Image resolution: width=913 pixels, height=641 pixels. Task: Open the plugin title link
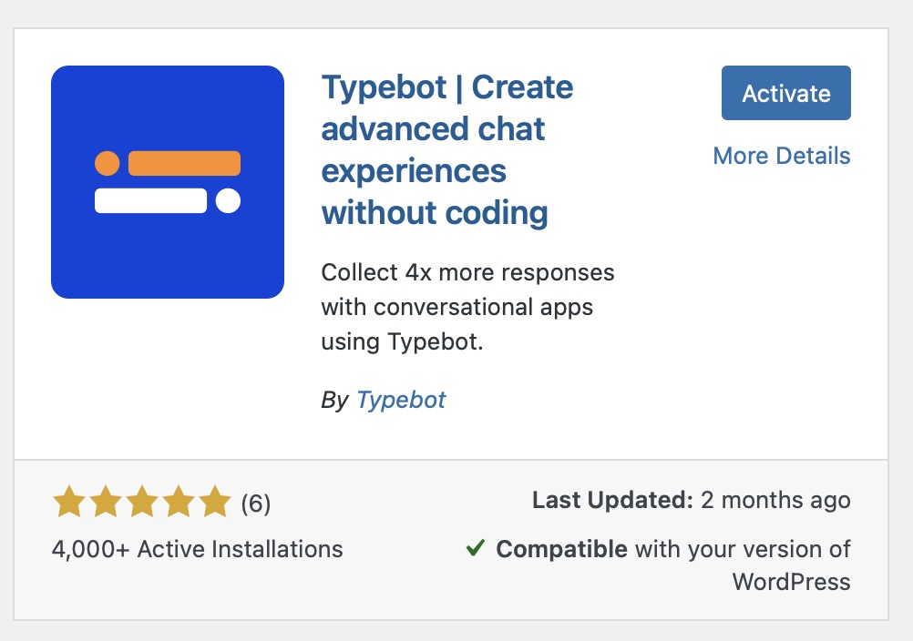(446, 149)
